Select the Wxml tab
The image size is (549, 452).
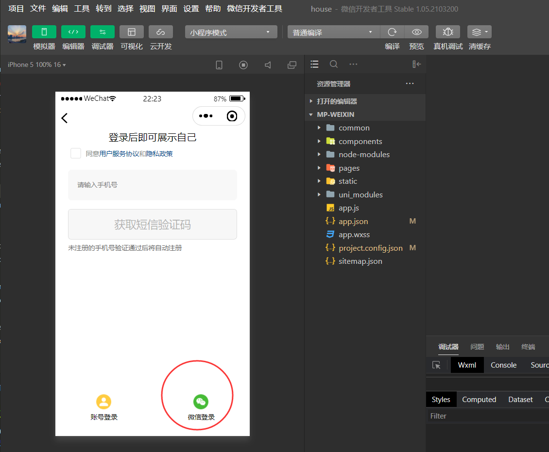[467, 365]
